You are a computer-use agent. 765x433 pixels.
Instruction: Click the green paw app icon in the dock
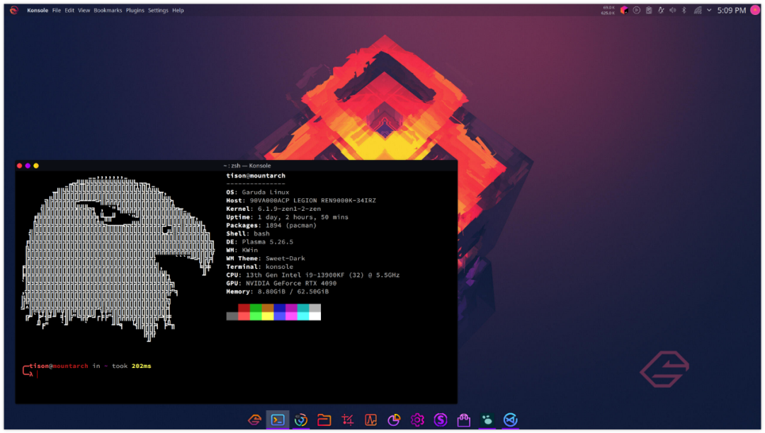[487, 420]
